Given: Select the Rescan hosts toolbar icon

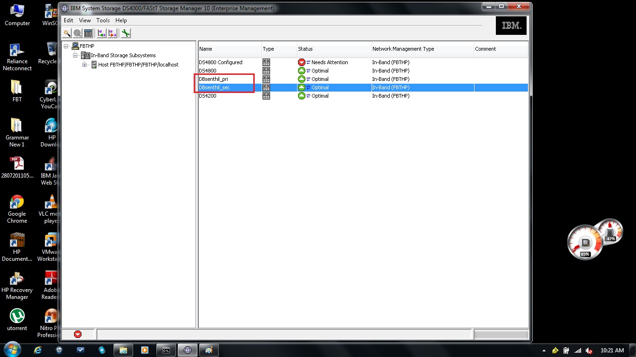Looking at the screenshot, I should (x=77, y=33).
